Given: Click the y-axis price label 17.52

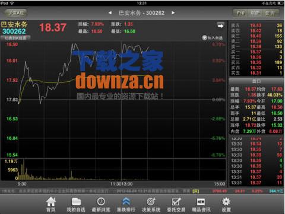Looking at the screenshot, I should [12, 80].
